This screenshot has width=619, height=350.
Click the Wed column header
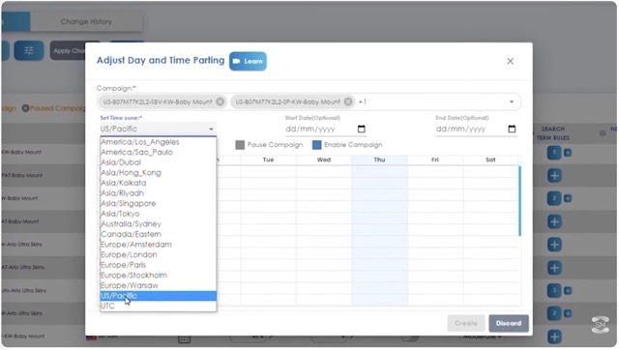pyautogui.click(x=324, y=160)
